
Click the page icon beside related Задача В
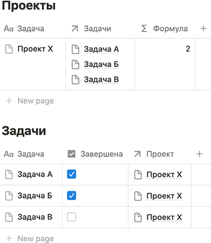click(x=75, y=80)
